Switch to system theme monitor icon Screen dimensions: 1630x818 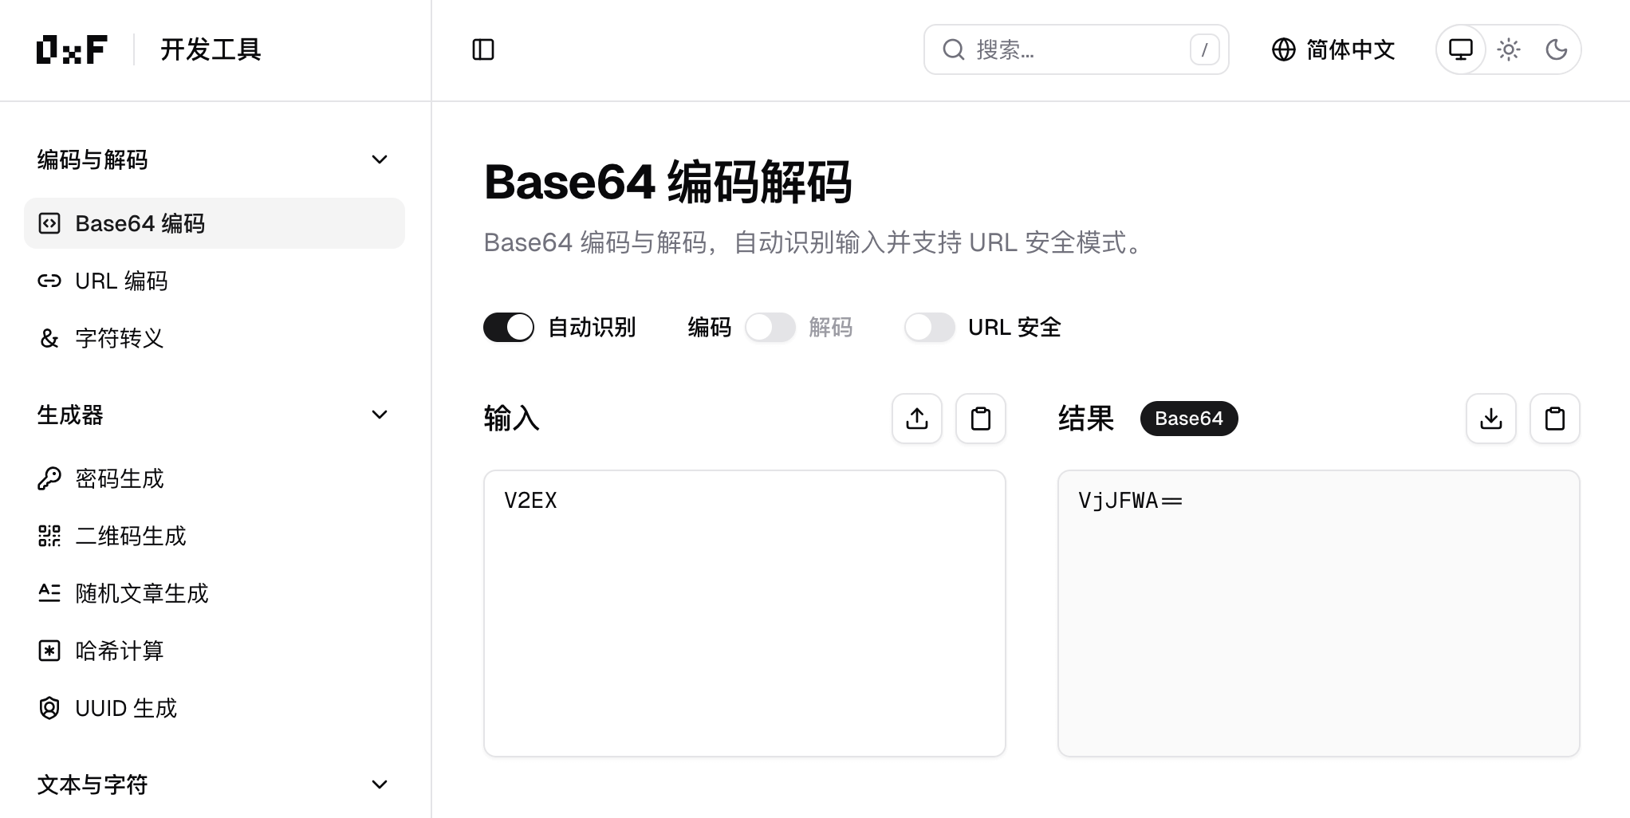[1460, 49]
